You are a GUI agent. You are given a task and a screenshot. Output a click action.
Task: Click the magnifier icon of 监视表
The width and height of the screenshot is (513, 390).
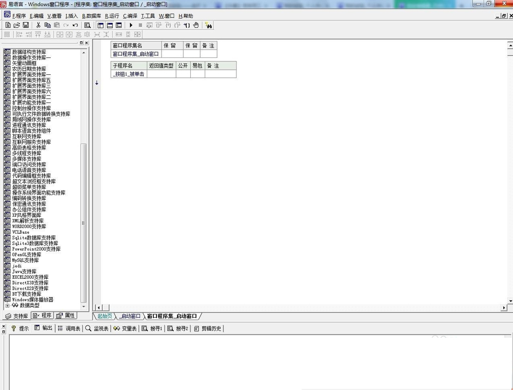[x=88, y=328]
